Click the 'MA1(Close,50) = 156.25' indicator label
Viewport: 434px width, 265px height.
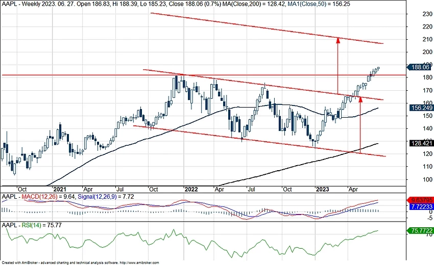[x=318, y=4]
